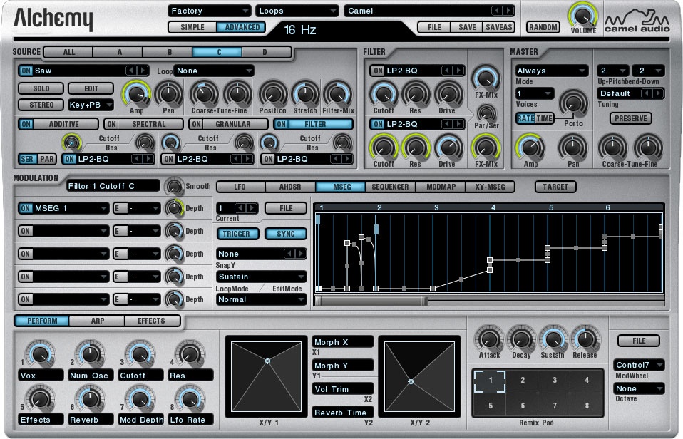Click the Filter-Mix knob
This screenshot has height=439, width=683.
pos(338,93)
